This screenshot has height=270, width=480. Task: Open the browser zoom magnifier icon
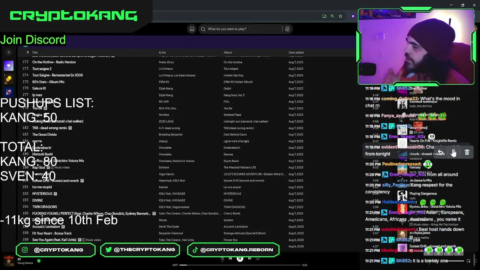pos(332,16)
